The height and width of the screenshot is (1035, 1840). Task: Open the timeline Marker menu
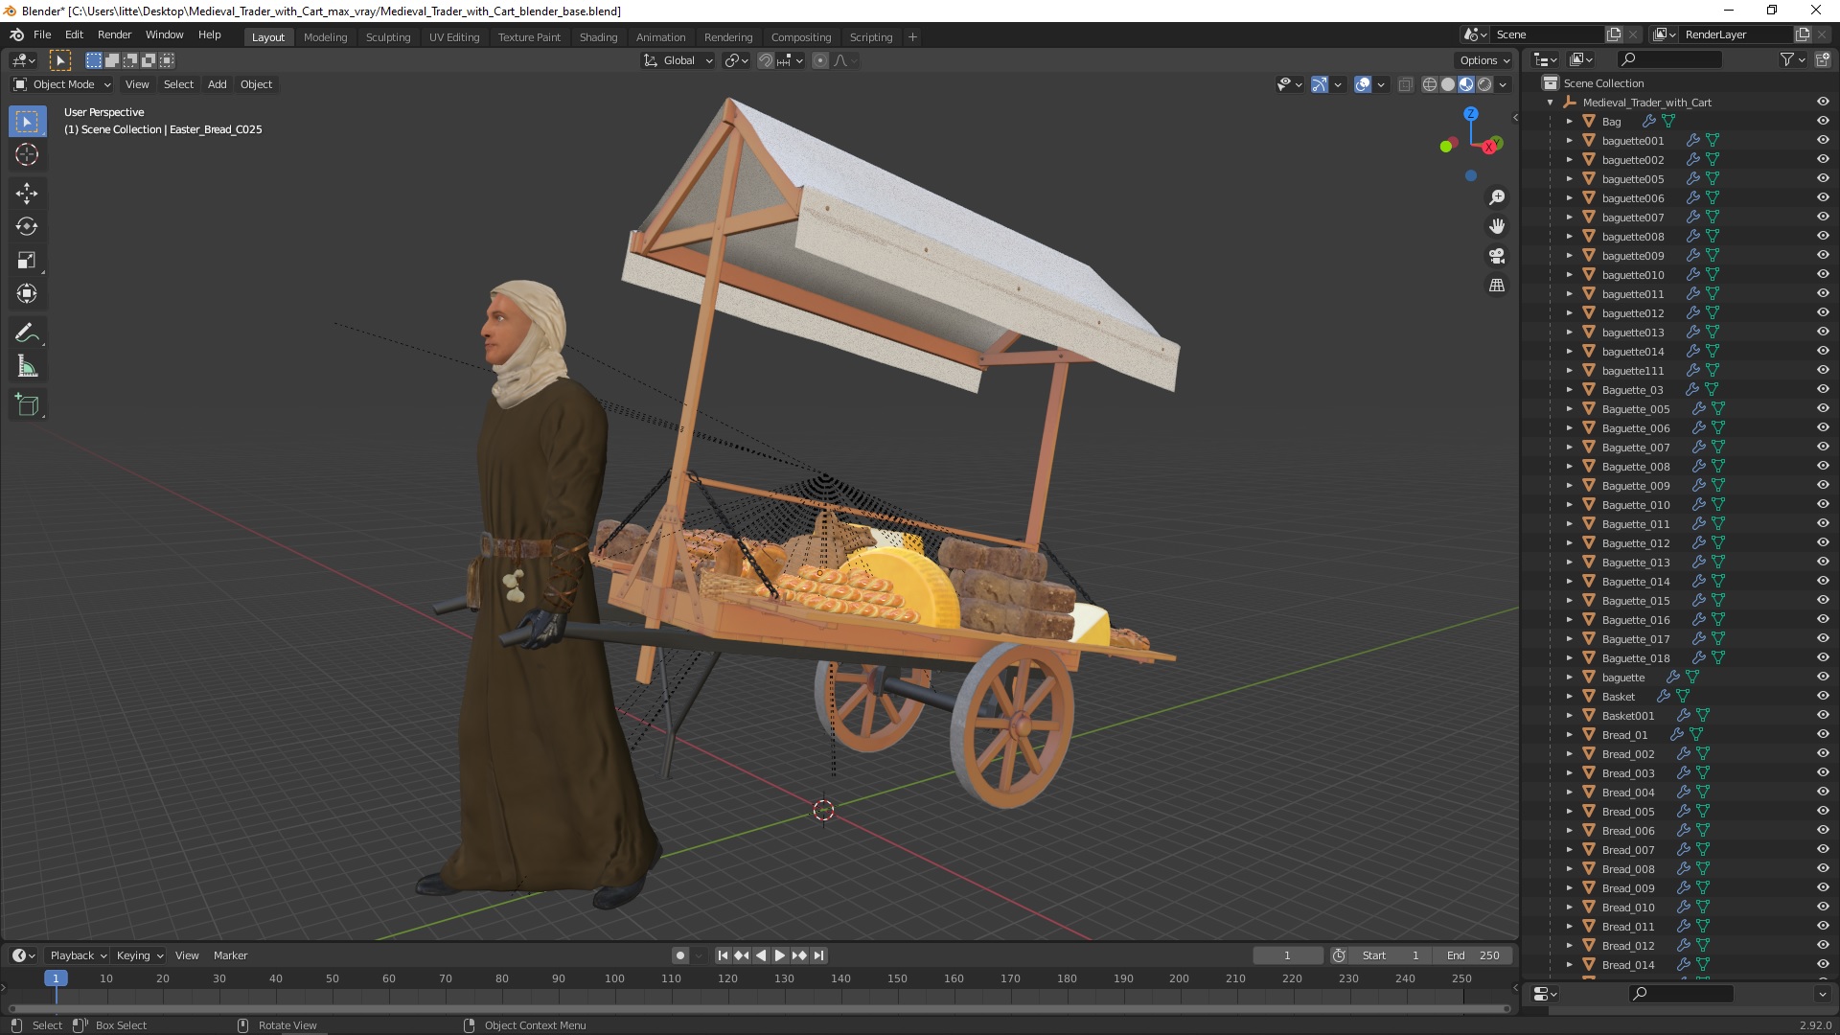(230, 955)
